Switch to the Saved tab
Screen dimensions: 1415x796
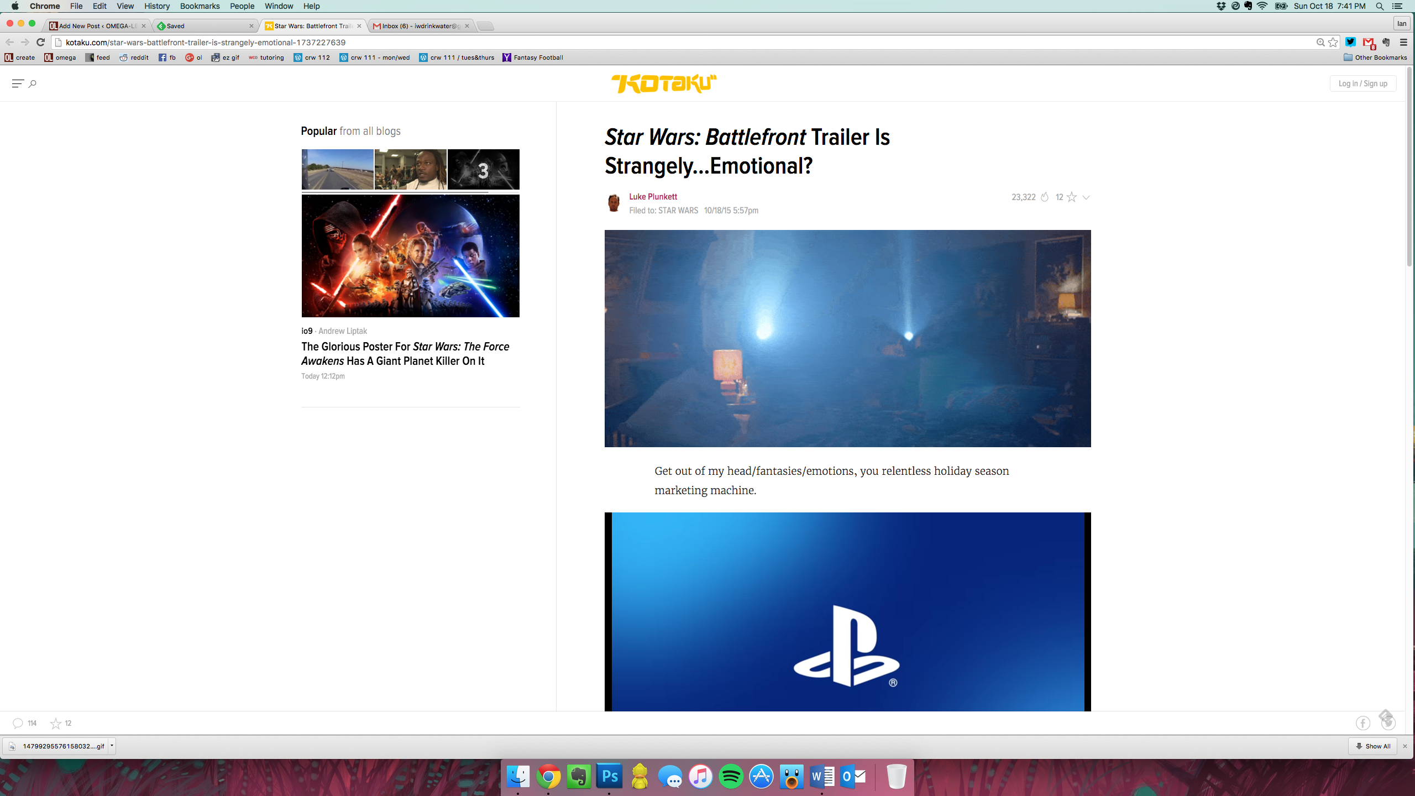coord(205,26)
